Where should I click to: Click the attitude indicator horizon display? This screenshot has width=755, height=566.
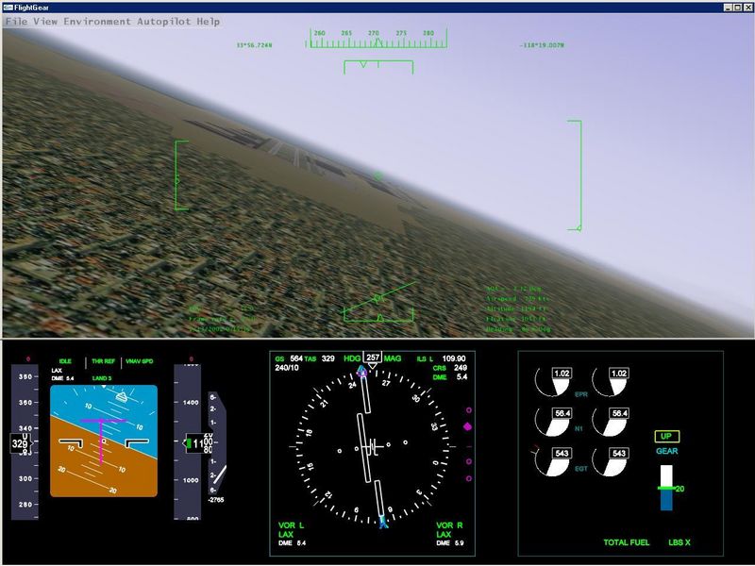103,440
